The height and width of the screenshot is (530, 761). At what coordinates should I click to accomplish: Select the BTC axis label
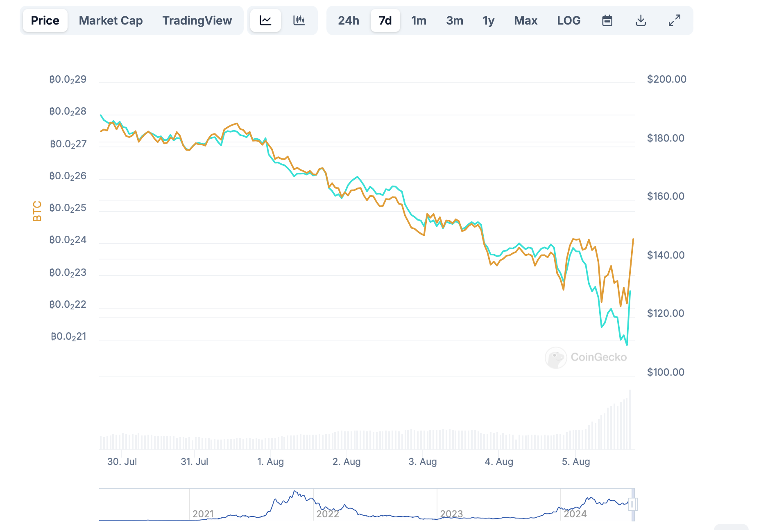(x=37, y=210)
